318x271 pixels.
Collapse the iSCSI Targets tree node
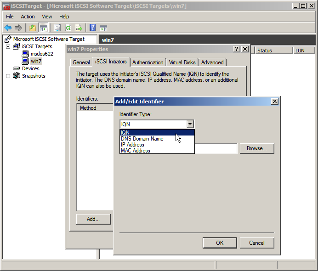8,46
